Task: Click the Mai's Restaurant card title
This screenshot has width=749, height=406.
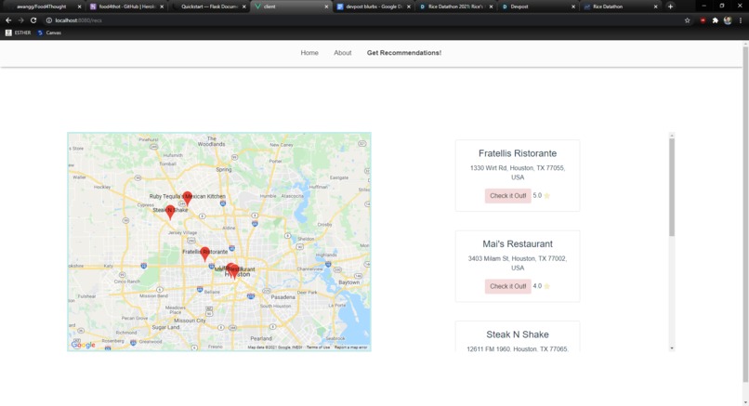Action: coord(518,244)
